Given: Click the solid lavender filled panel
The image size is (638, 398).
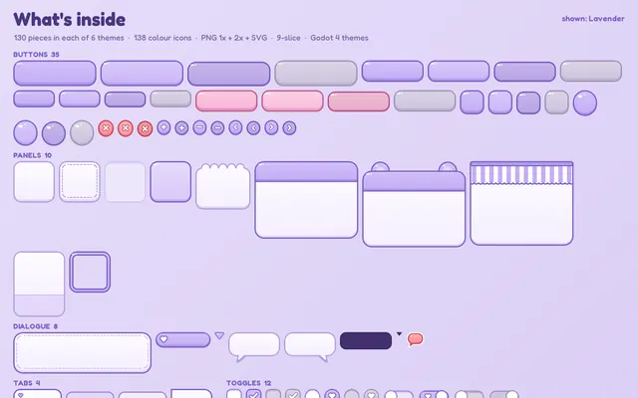Looking at the screenshot, I should click(170, 181).
